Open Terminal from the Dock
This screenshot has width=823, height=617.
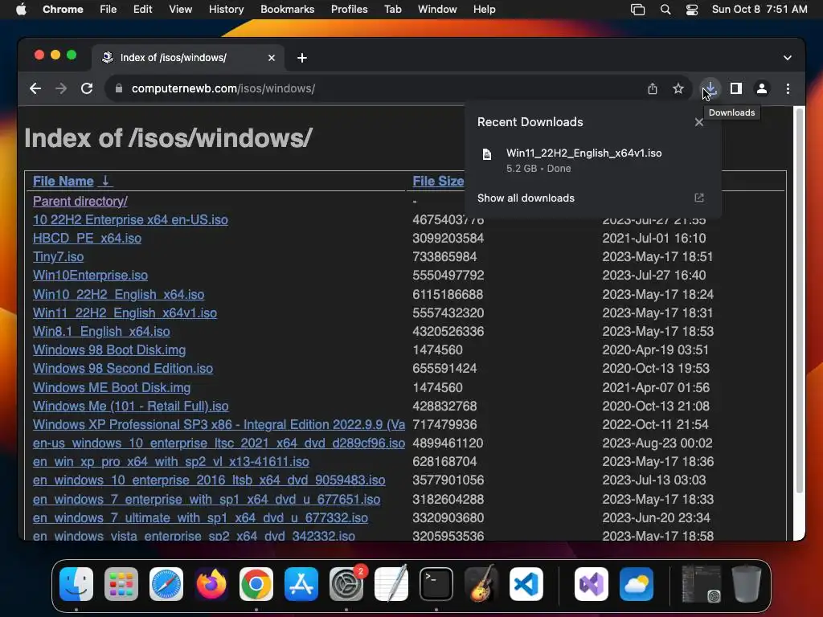436,584
